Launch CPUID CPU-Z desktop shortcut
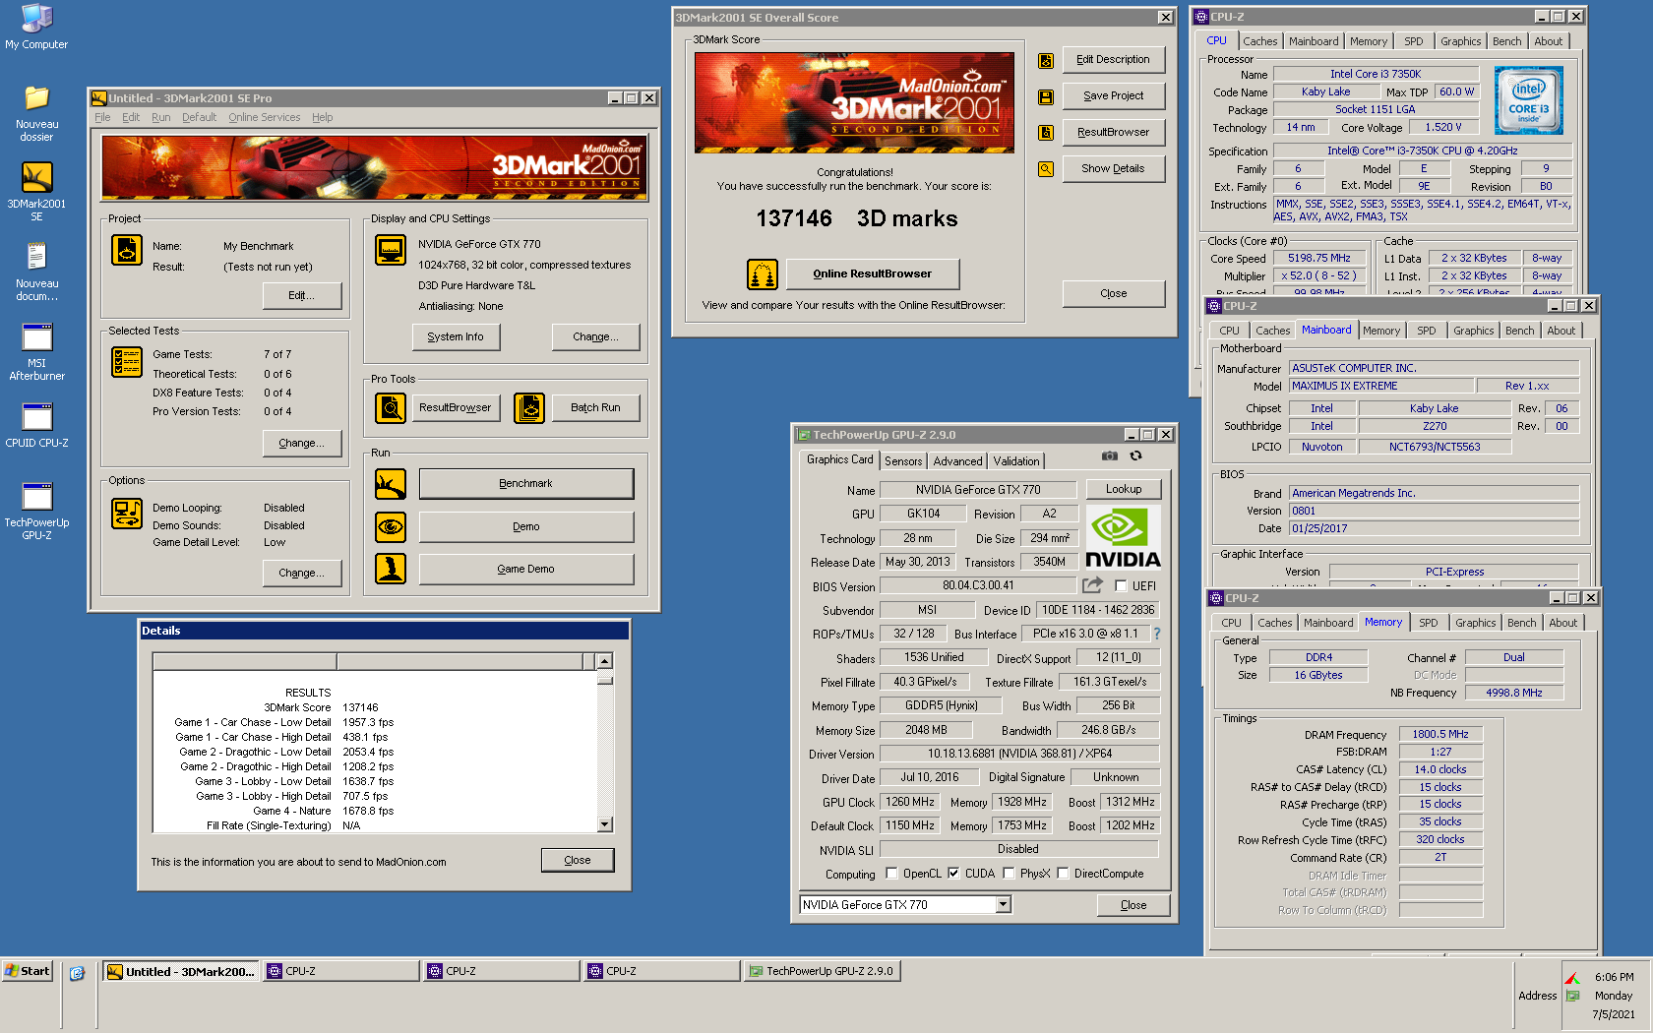This screenshot has height=1033, width=1653. [x=36, y=425]
